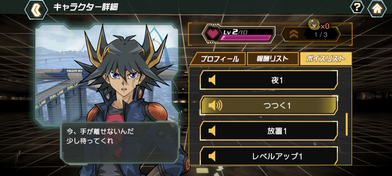Click the character coin icon beside ×0
Viewport: 392px width, 176px height.
click(x=314, y=24)
